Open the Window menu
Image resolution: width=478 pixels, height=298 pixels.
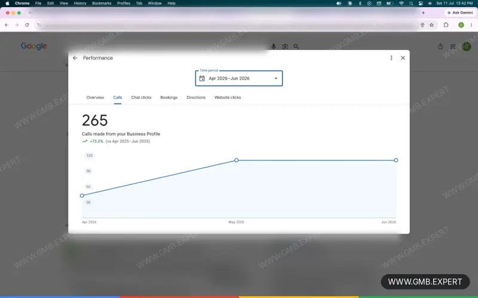(x=155, y=4)
